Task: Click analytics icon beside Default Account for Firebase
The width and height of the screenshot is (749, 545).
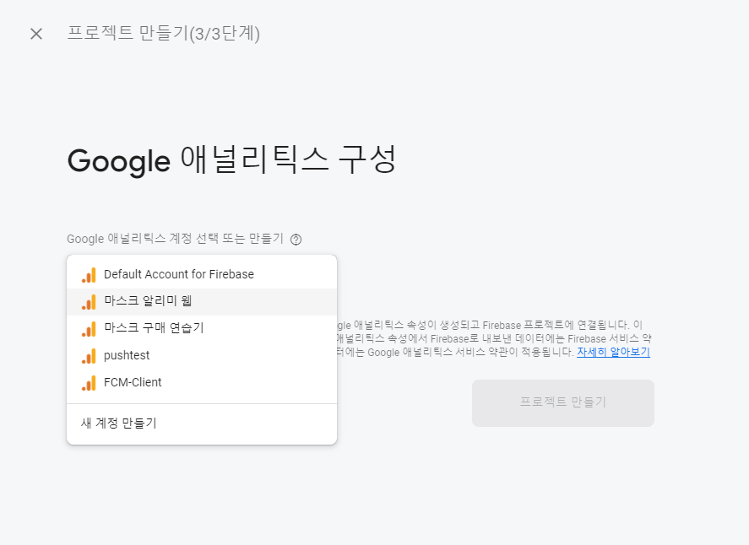Action: pos(89,275)
